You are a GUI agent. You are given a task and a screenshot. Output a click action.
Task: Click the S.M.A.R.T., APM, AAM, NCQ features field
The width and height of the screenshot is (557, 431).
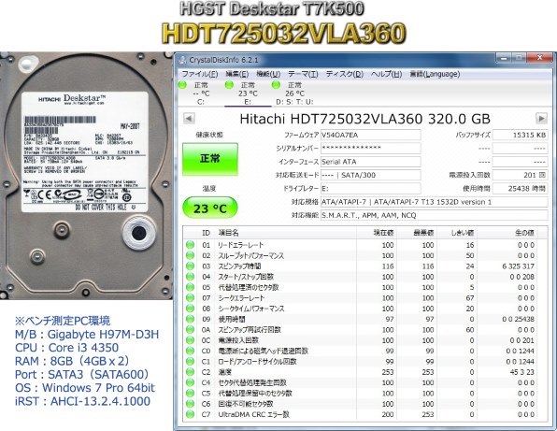click(x=434, y=215)
